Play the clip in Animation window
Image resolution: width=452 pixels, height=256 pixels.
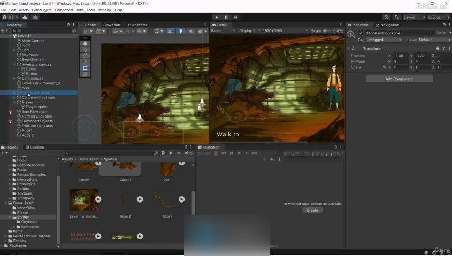click(x=239, y=153)
